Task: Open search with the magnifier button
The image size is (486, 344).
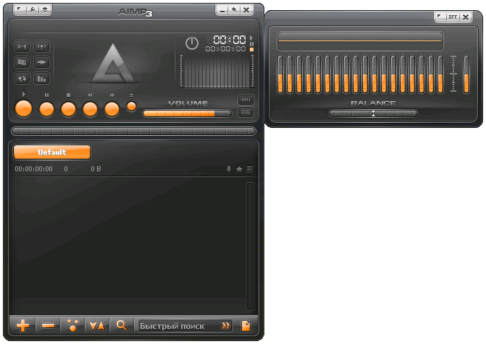Action: point(122,325)
